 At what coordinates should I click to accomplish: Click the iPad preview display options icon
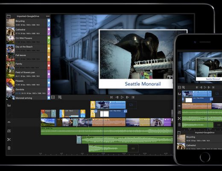(60, 97)
